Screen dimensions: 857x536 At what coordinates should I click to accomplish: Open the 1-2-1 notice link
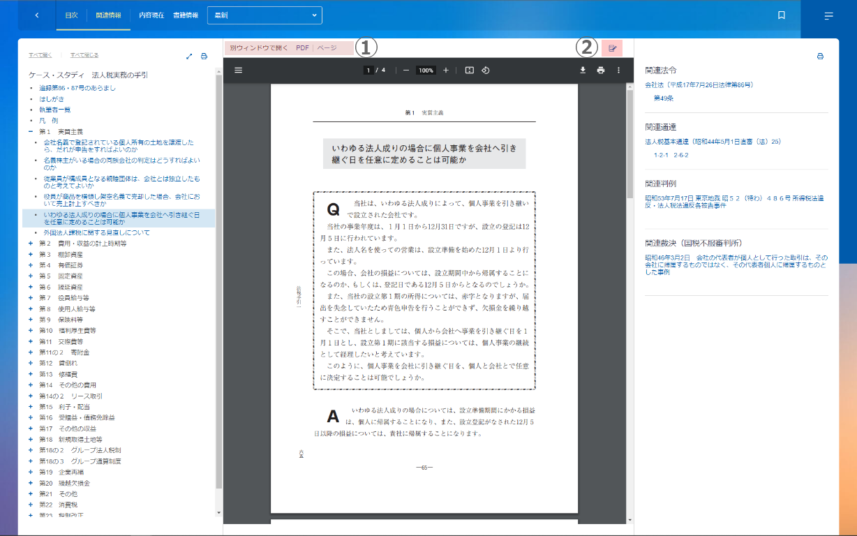point(661,155)
